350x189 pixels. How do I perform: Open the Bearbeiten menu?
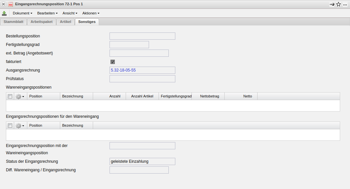tap(47, 13)
